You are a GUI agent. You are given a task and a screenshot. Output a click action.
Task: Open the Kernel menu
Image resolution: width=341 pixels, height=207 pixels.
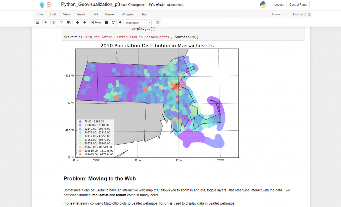click(110, 14)
